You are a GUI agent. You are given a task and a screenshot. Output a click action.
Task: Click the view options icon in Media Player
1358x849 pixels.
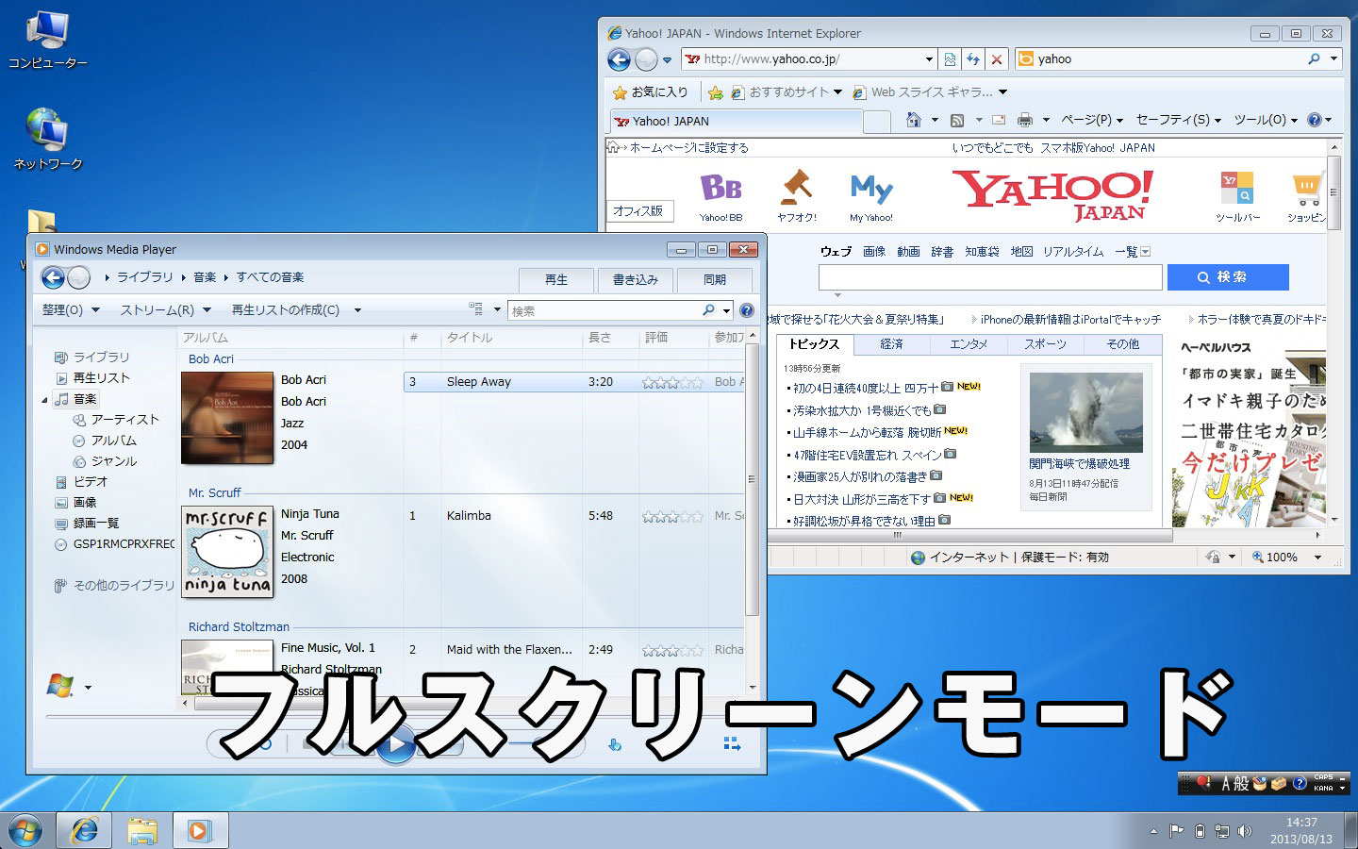click(476, 308)
